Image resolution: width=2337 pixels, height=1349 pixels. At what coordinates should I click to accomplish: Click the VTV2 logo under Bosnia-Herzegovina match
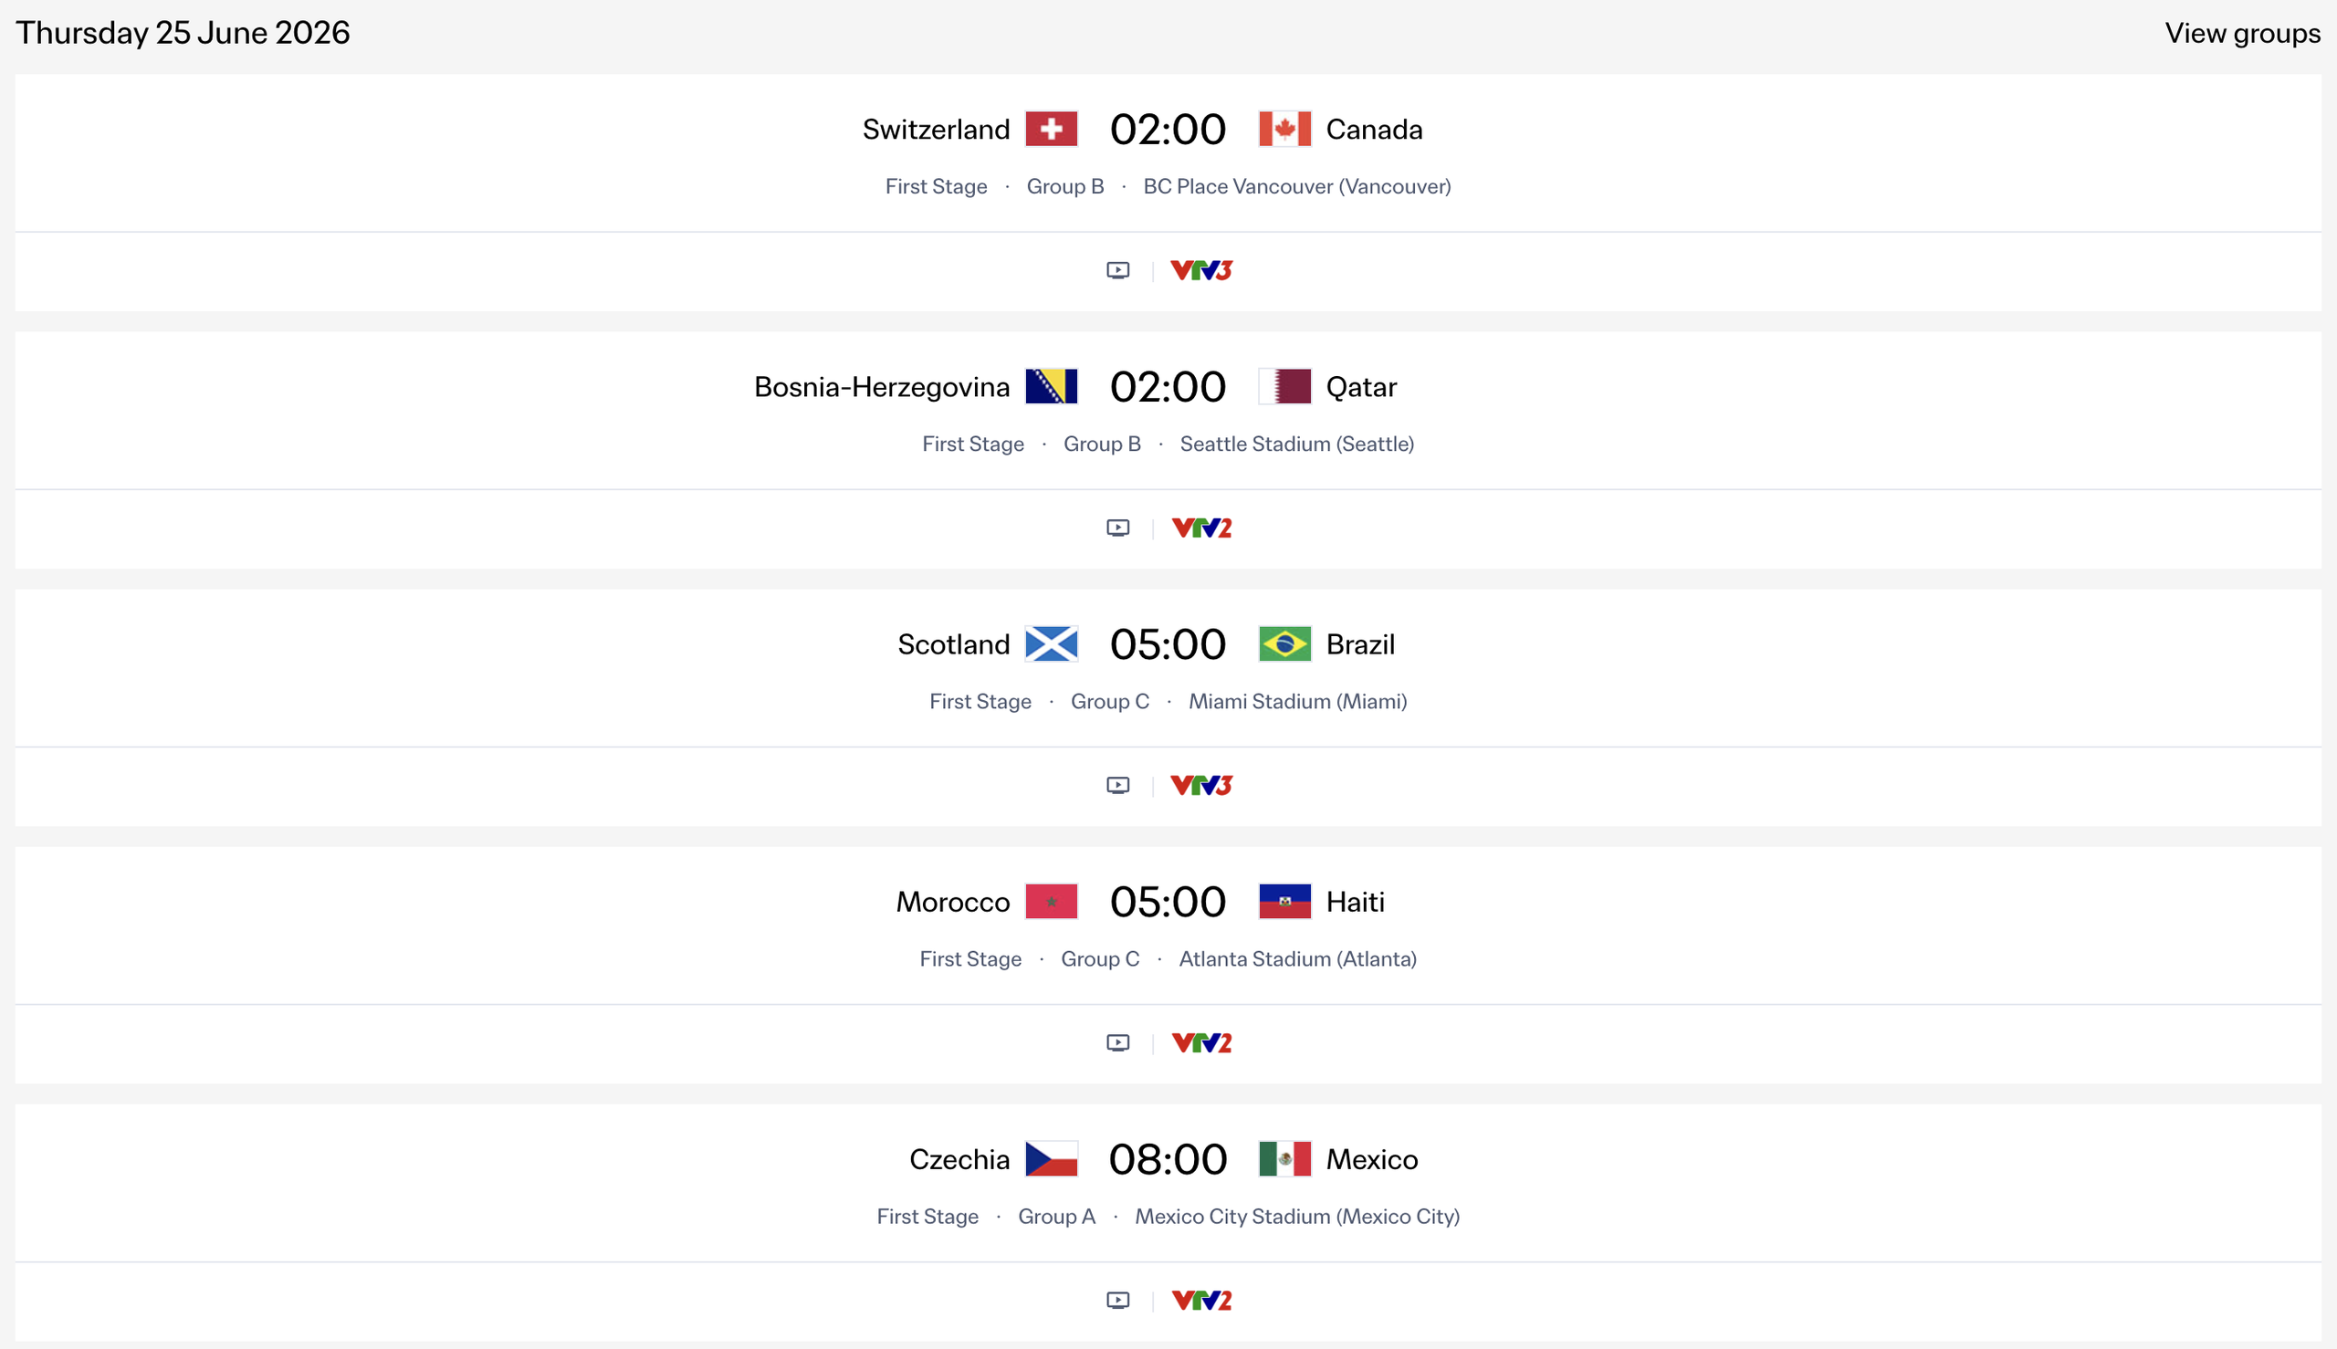(x=1202, y=528)
